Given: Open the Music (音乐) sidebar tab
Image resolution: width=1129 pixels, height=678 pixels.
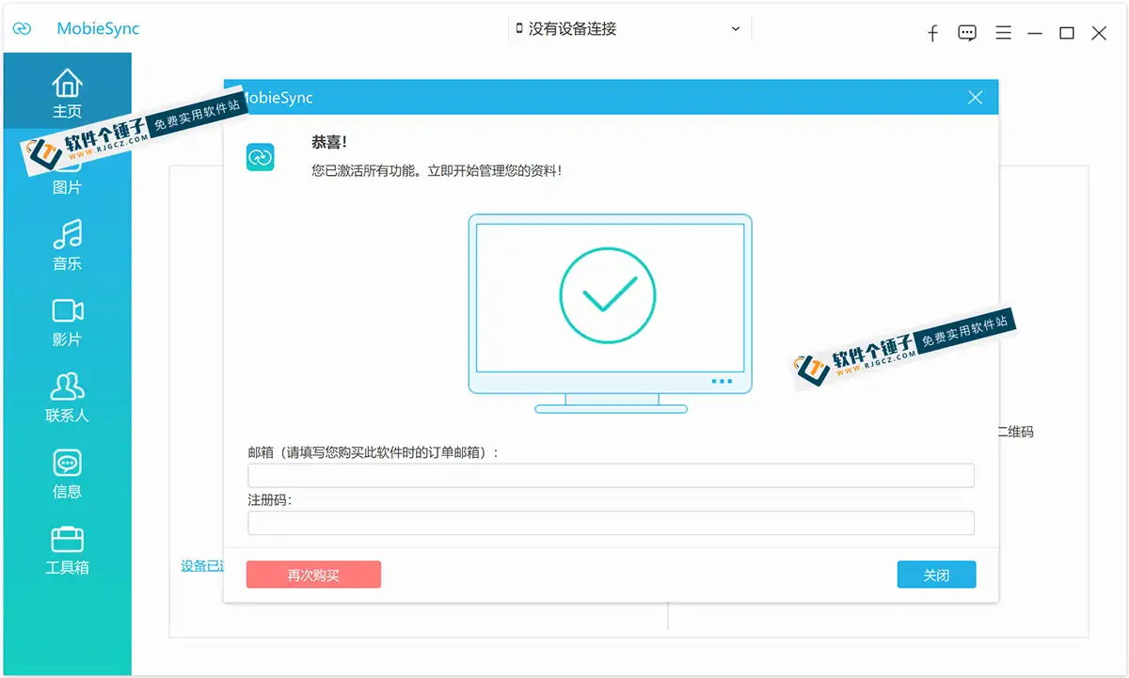Looking at the screenshot, I should (67, 244).
